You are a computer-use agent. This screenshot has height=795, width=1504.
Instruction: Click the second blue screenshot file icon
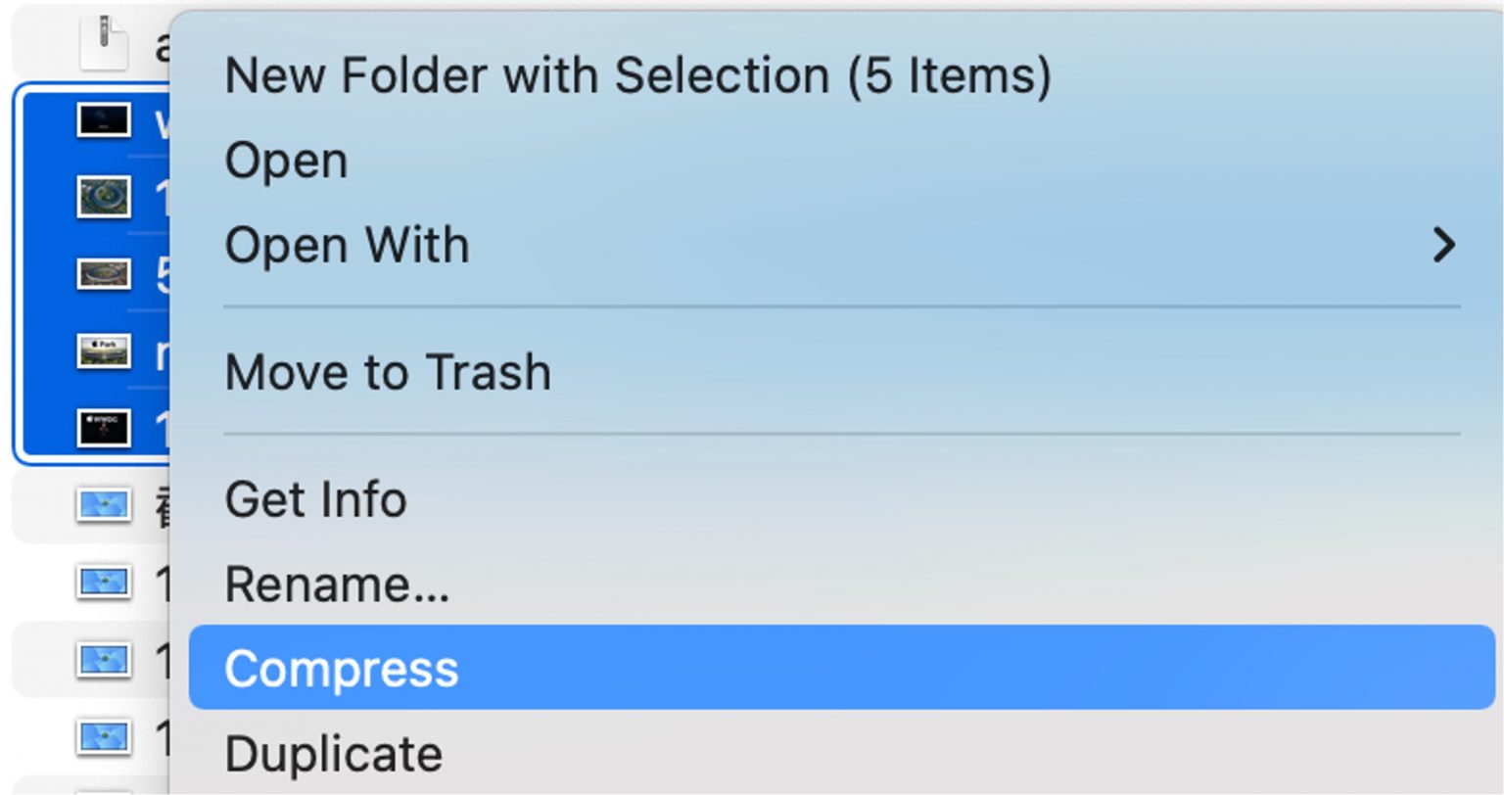coord(104,583)
